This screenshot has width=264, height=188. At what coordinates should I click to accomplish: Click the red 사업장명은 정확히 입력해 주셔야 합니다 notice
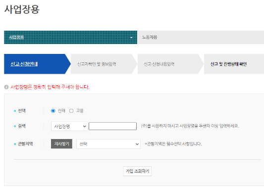point(50,87)
